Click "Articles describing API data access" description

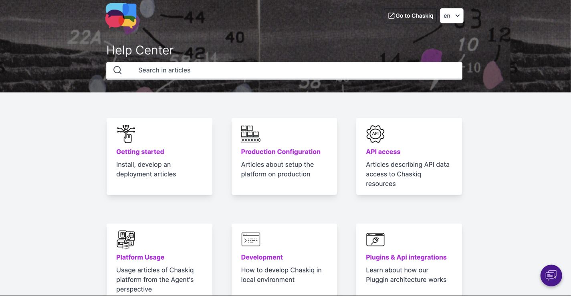pyautogui.click(x=408, y=174)
